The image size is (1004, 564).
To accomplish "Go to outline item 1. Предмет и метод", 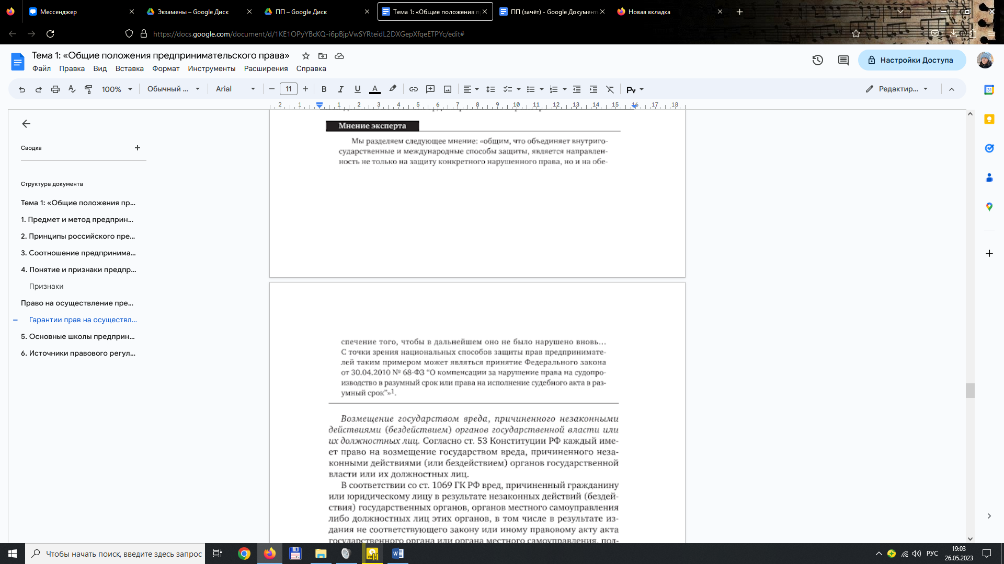I will tap(77, 219).
